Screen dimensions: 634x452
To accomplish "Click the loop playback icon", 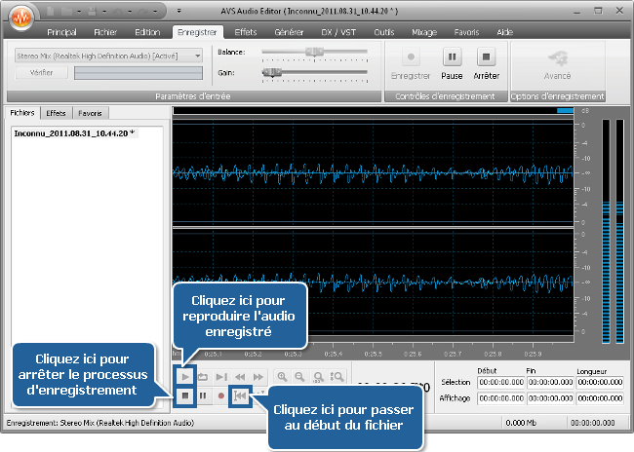I will click(204, 376).
